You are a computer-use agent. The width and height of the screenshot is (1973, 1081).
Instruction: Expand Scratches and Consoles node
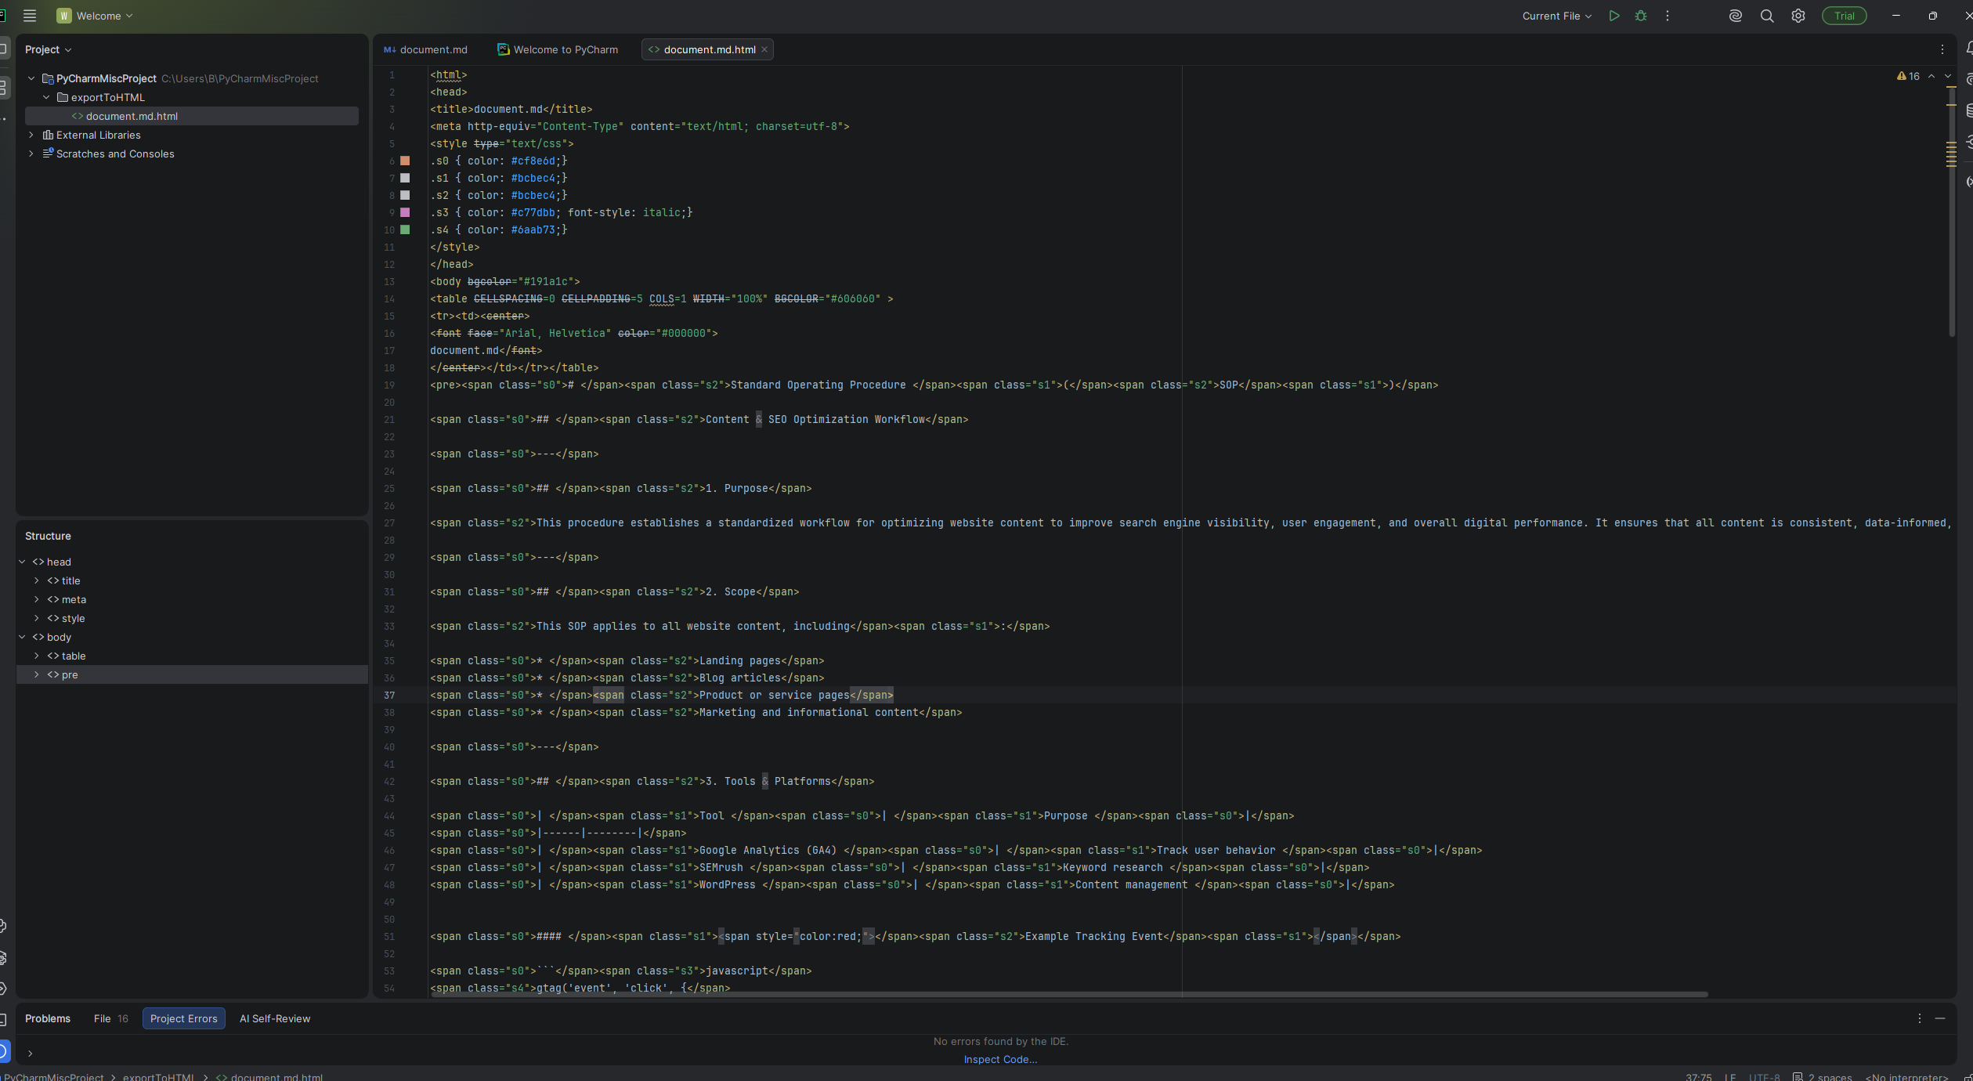tap(31, 154)
